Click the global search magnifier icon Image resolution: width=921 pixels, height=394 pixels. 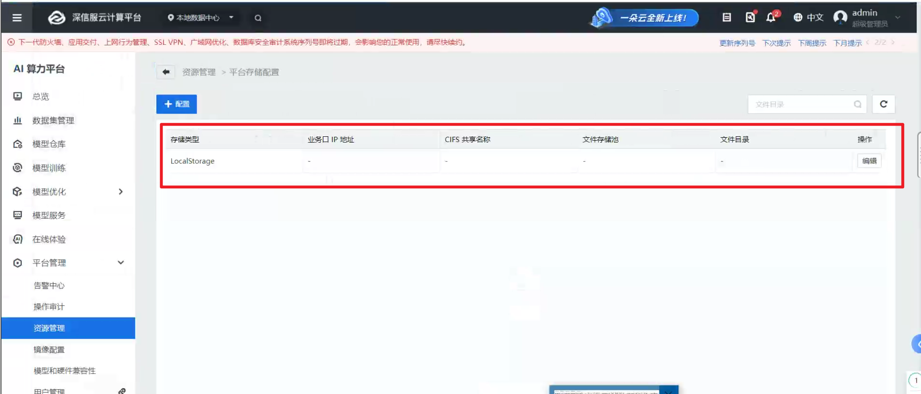click(x=258, y=18)
